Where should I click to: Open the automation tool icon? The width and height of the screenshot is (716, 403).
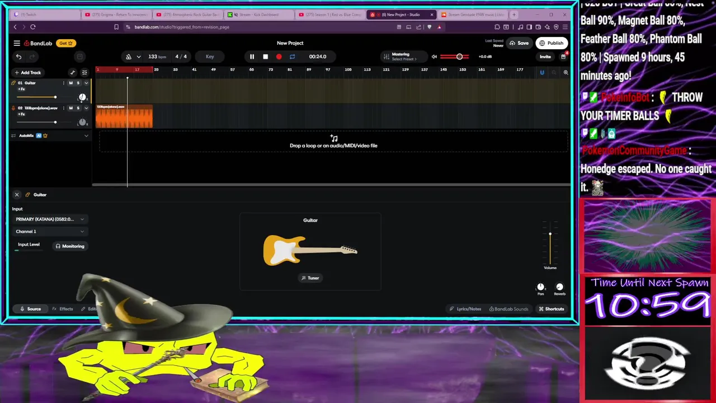[72, 72]
